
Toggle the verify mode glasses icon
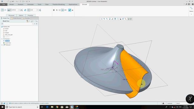[65, 10]
